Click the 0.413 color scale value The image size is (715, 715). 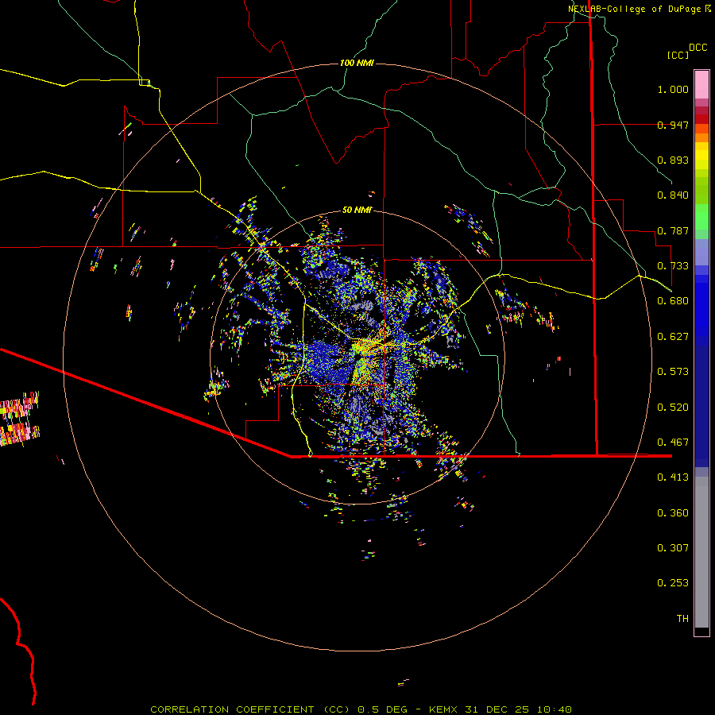(673, 477)
